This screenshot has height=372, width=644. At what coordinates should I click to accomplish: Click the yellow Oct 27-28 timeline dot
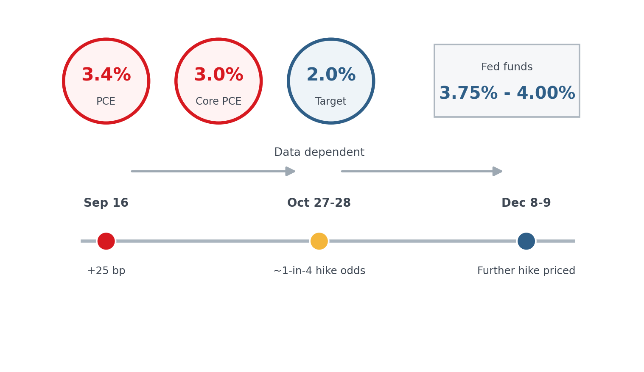point(319,241)
